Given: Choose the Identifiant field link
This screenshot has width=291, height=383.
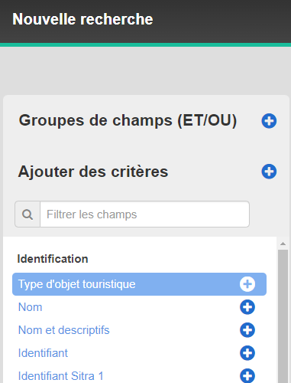Looking at the screenshot, I should [x=43, y=353].
